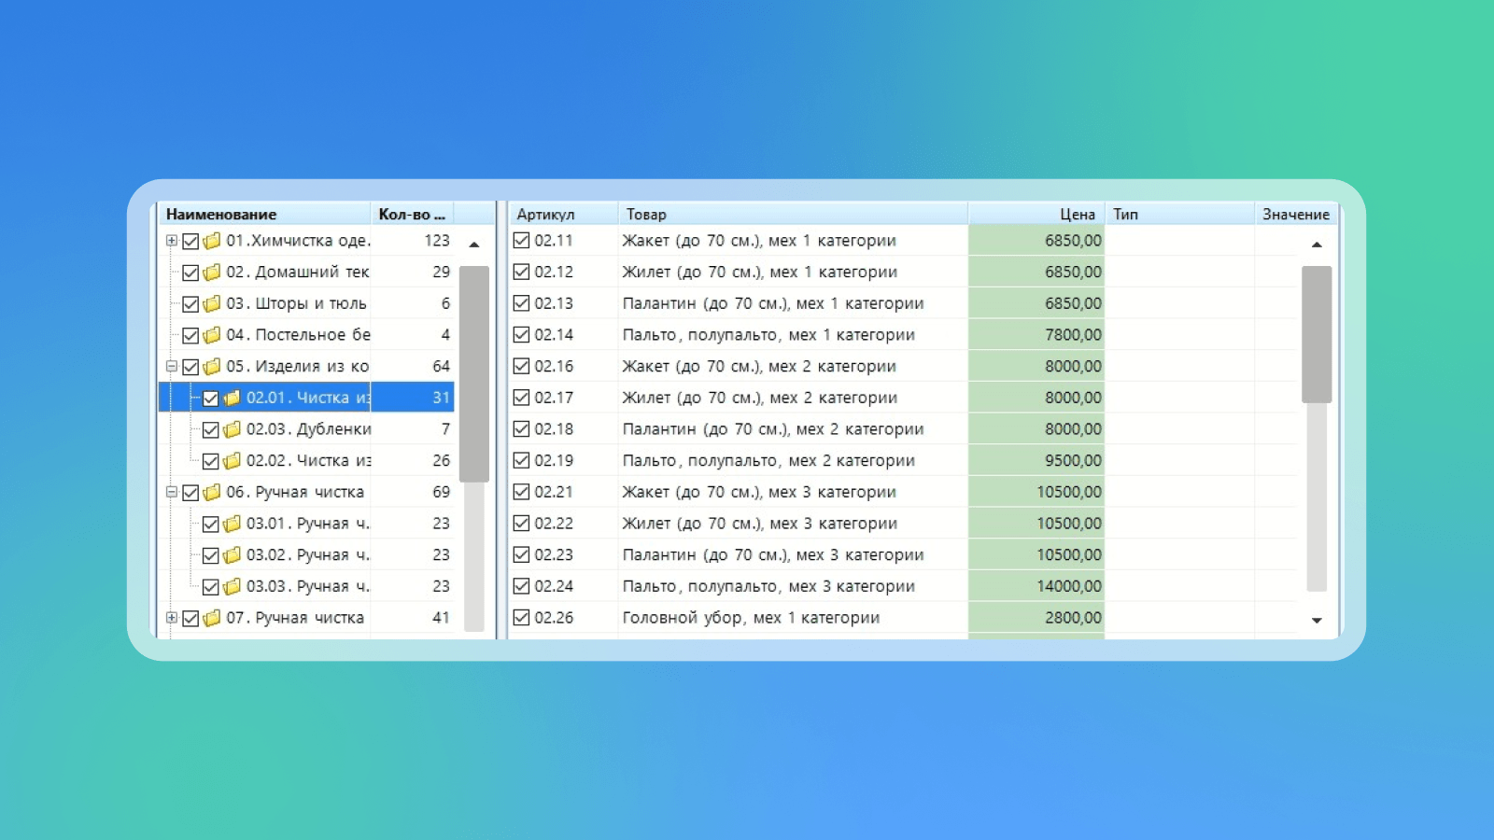
Task: Click folder icon of 02.02. Чистка из
Action: point(232,461)
